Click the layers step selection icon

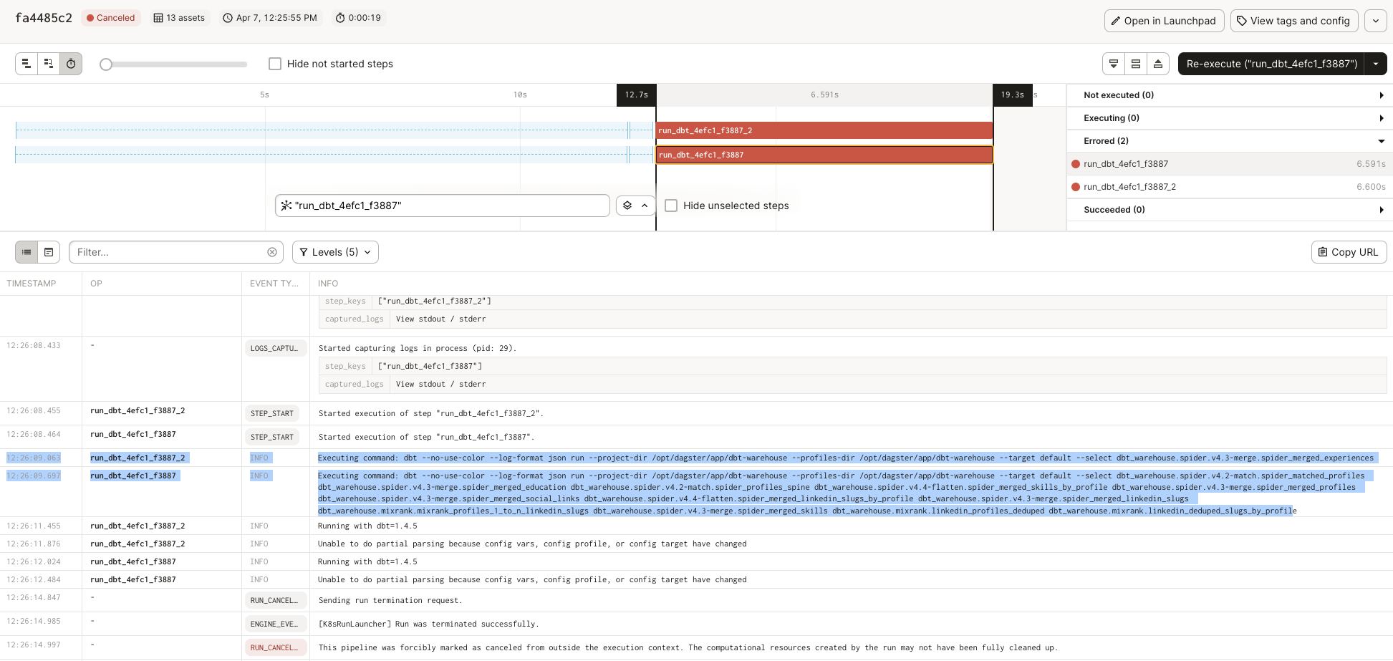627,206
